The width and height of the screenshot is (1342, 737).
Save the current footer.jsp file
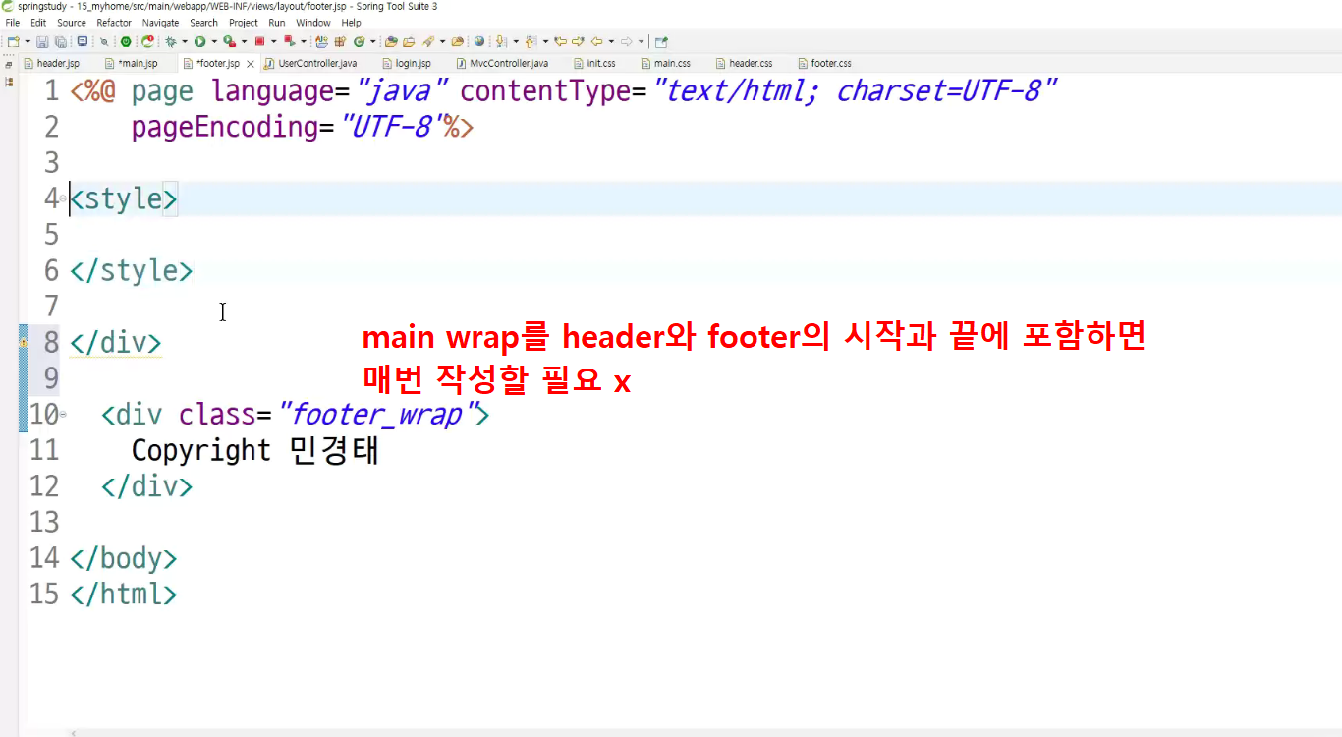tap(43, 42)
